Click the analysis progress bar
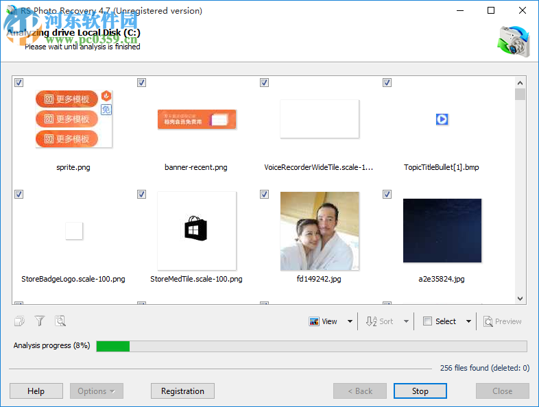Viewport: 539px width, 407px height. point(311,346)
